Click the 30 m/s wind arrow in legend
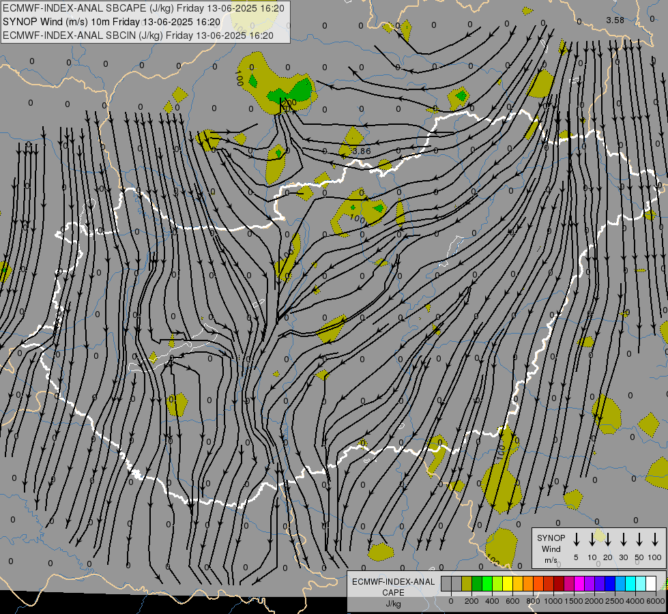This screenshot has height=614, width=668. pyautogui.click(x=623, y=539)
